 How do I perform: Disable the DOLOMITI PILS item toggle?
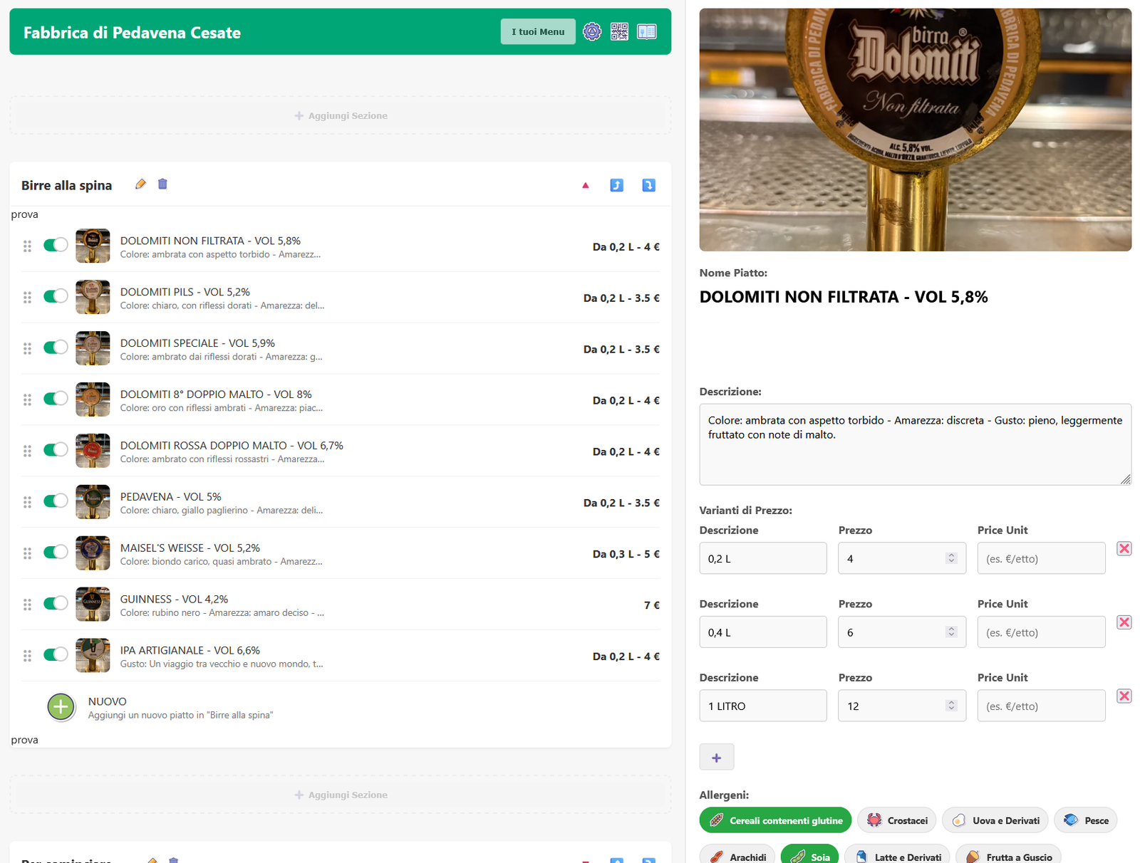(x=56, y=296)
